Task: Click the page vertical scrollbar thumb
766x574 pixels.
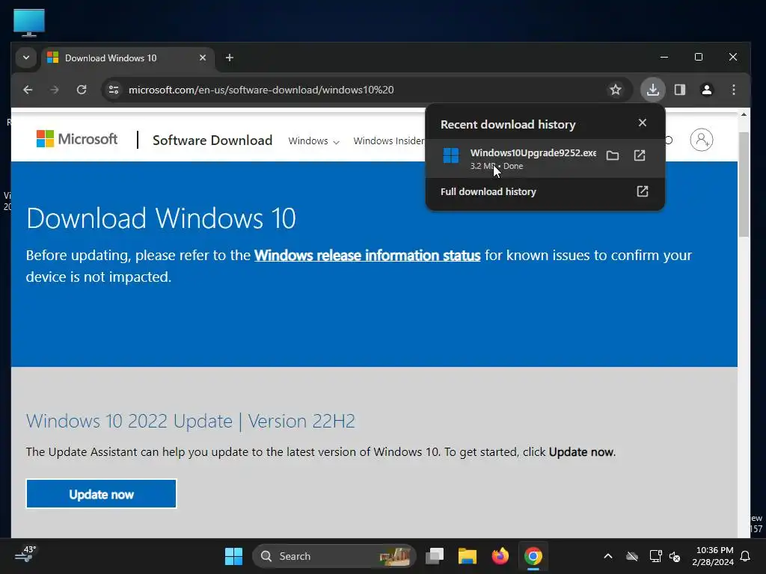Action: [x=744, y=184]
